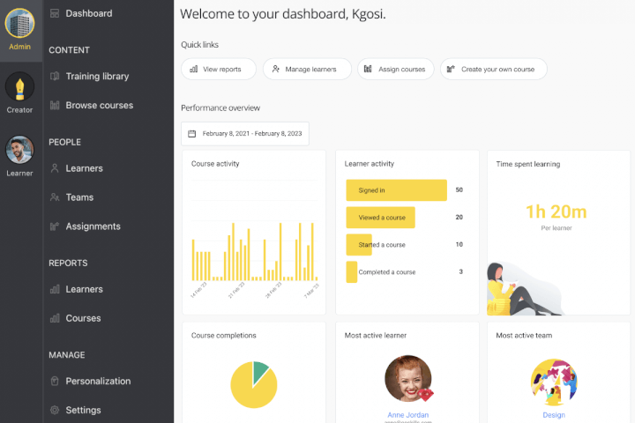Click the Completed a course activity bar
Image resolution: width=635 pixels, height=423 pixels.
(352, 272)
